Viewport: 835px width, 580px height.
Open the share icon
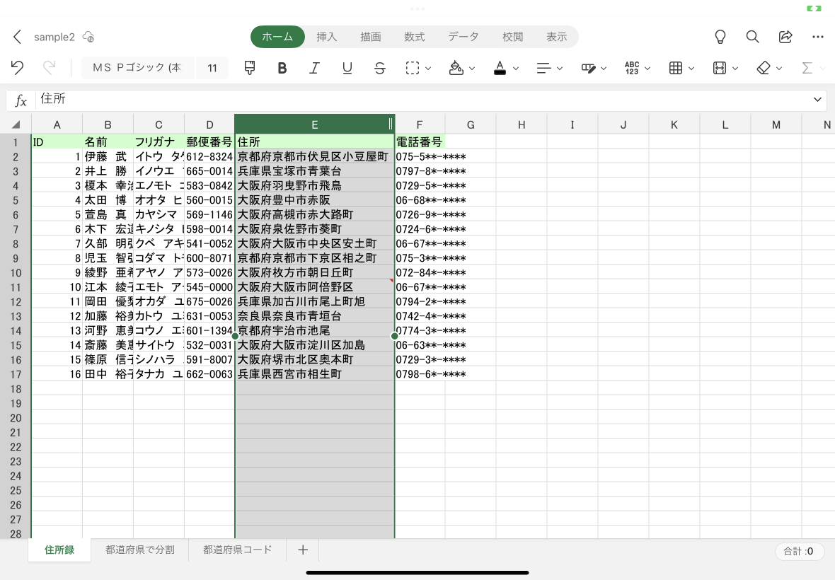click(785, 37)
